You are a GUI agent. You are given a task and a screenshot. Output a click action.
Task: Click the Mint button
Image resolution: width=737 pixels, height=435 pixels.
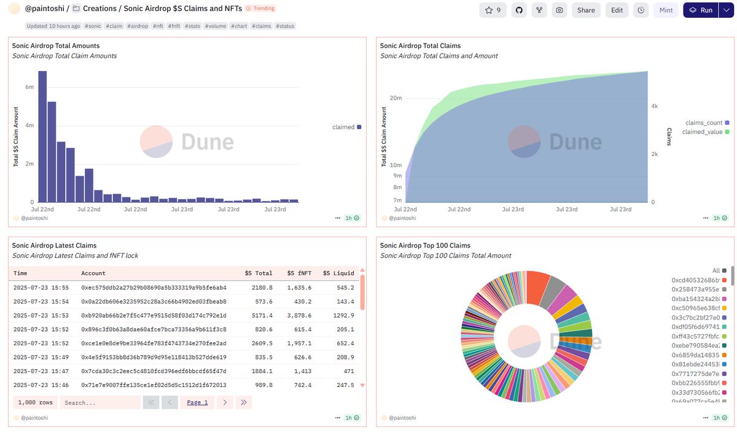(666, 10)
